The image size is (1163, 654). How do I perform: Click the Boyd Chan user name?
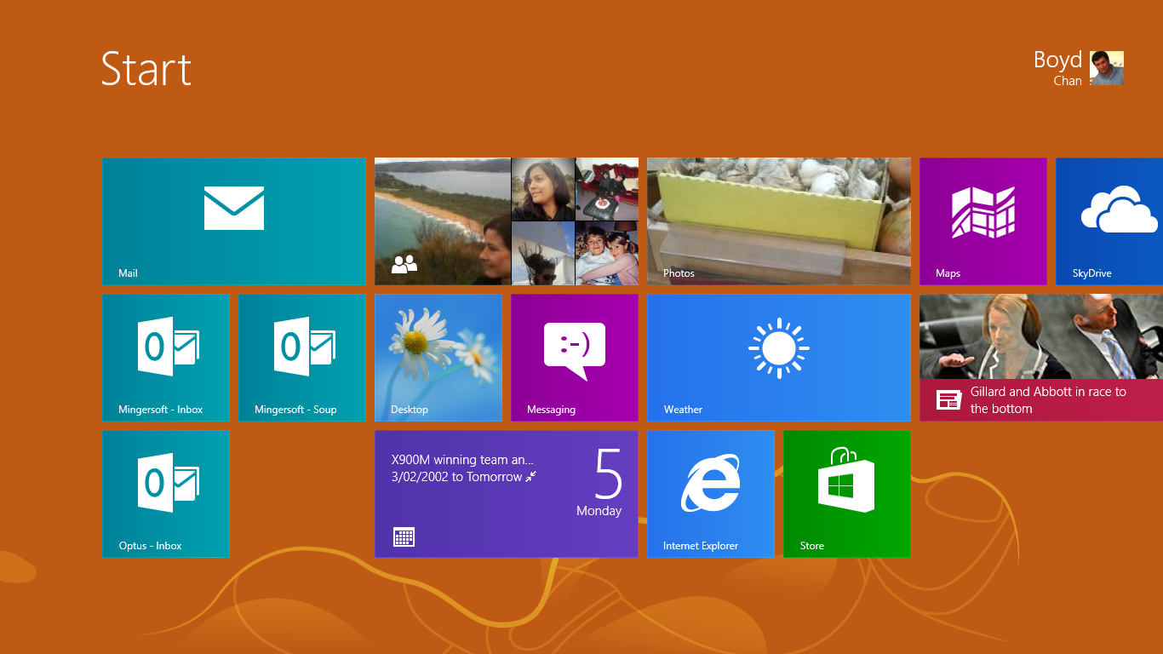click(1057, 68)
